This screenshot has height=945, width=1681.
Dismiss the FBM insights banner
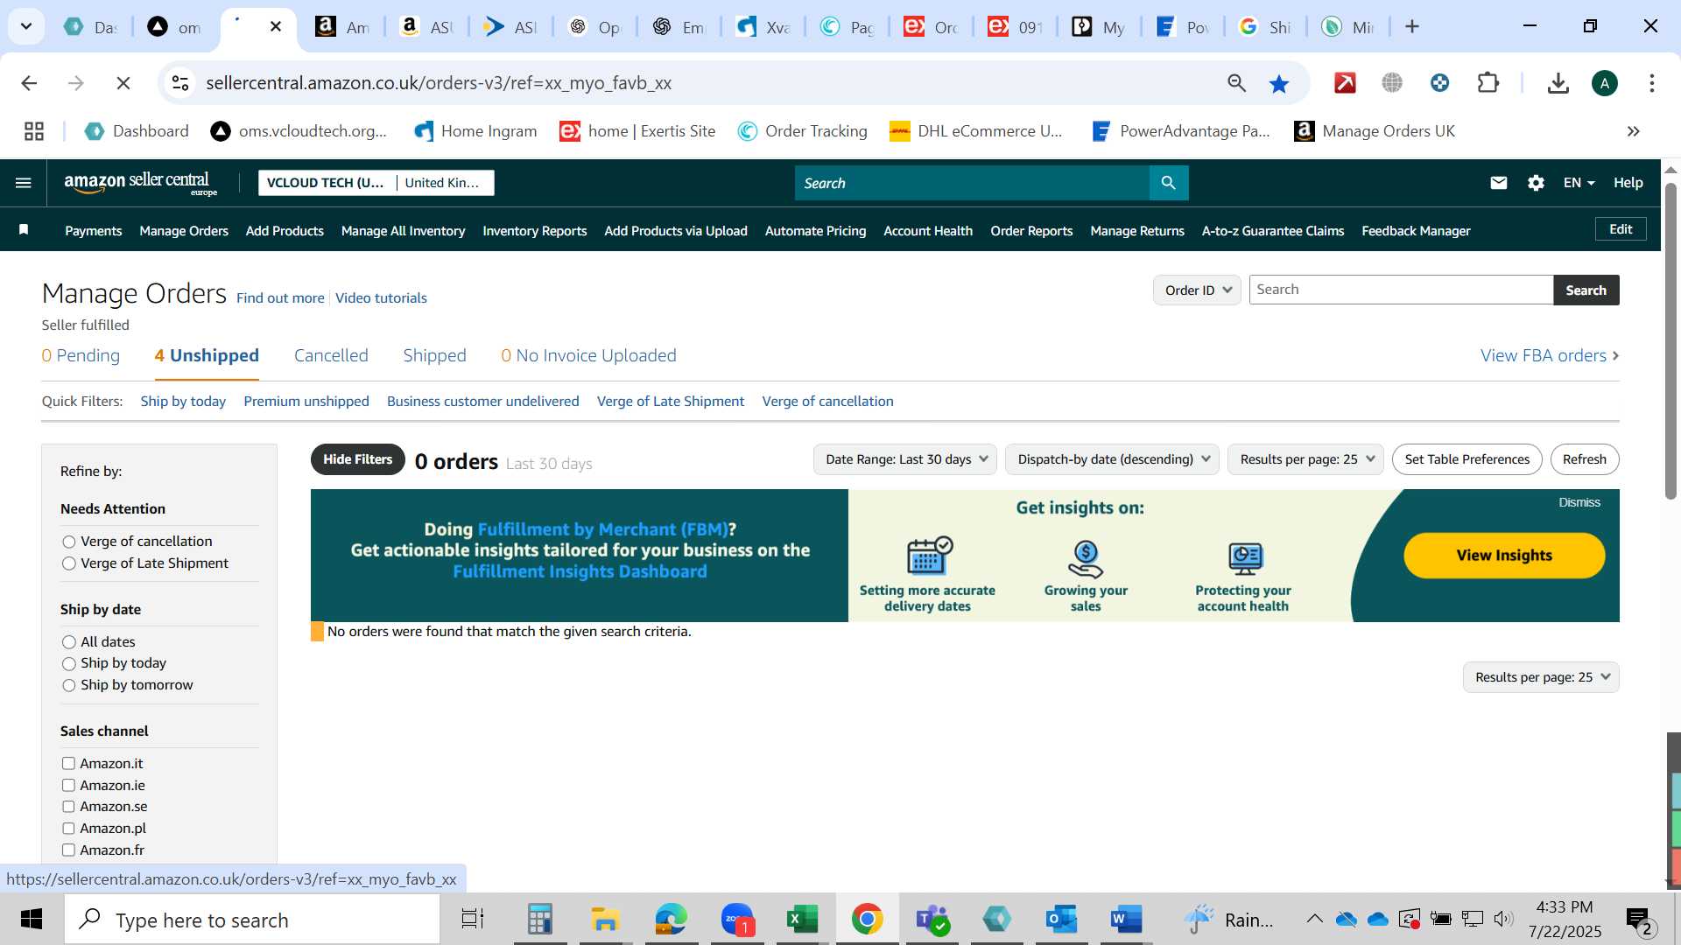click(1579, 502)
